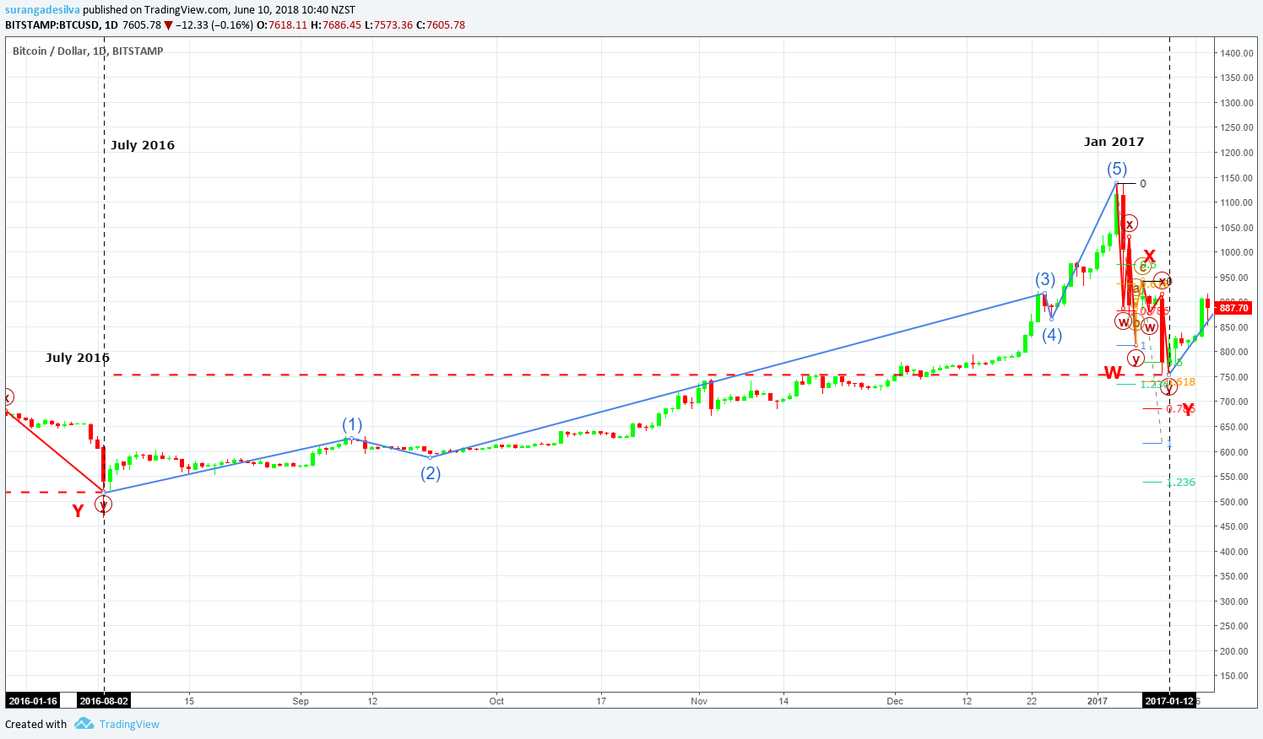Select the blue wave (4) label
This screenshot has width=1263, height=739.
[1051, 335]
